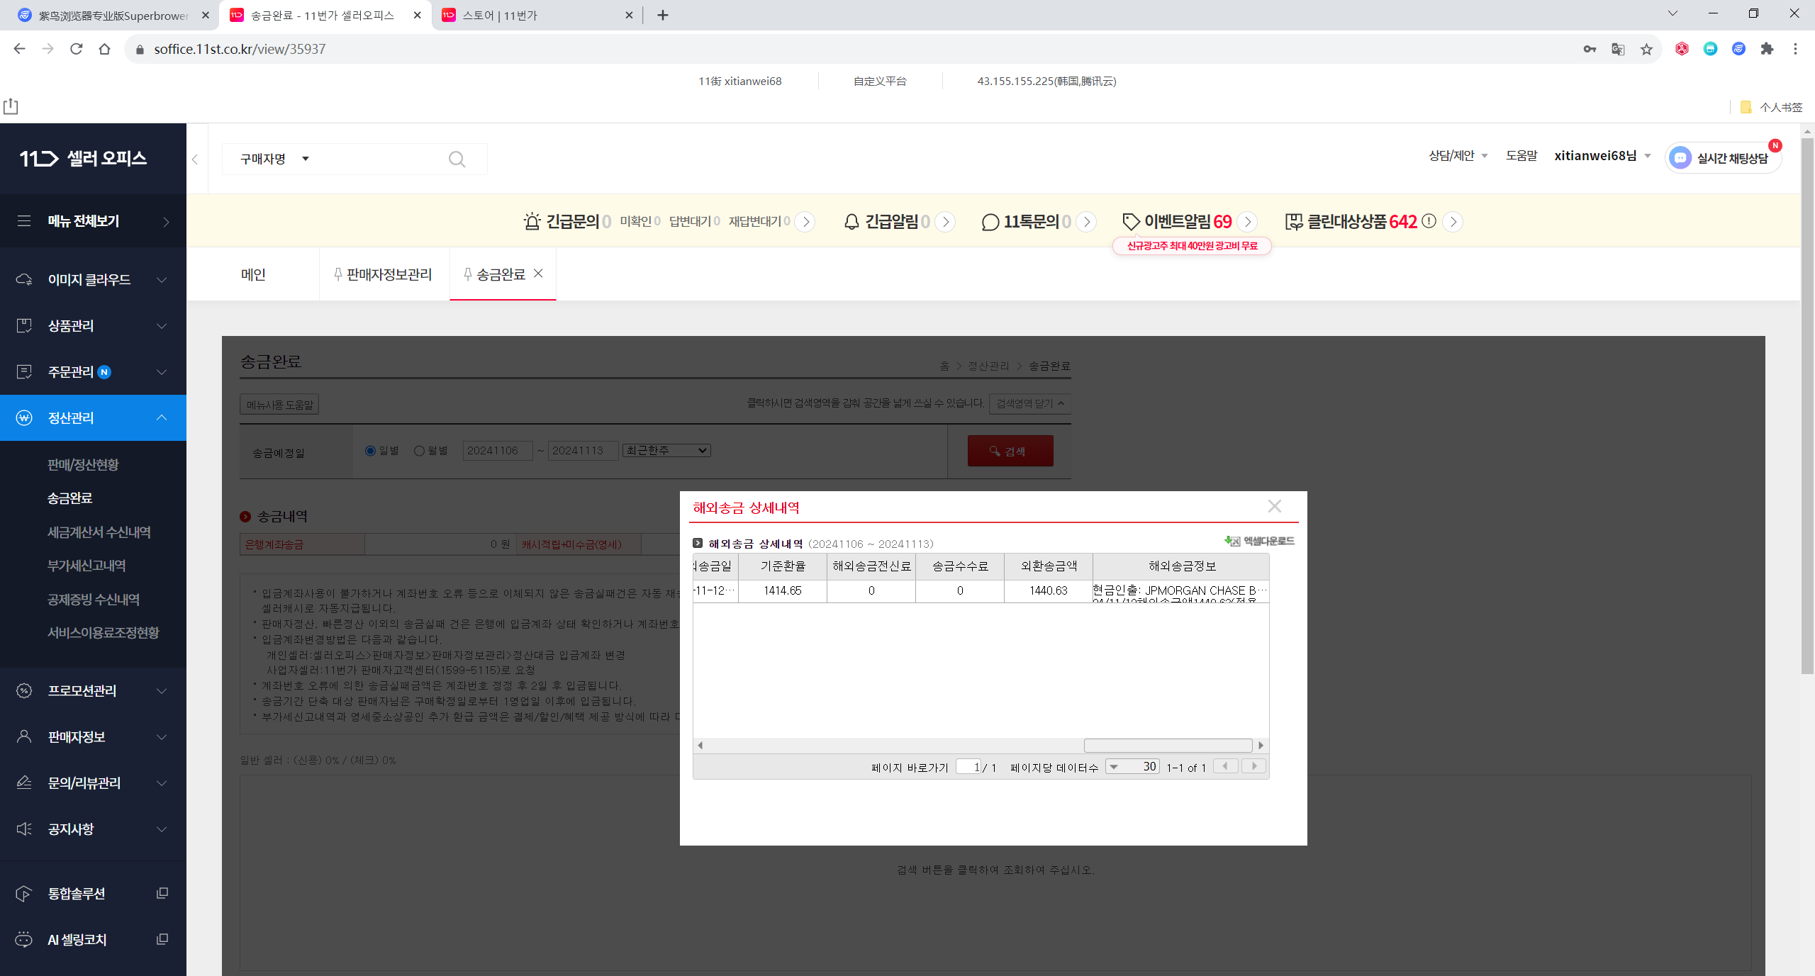Select the 일별 radio button

[370, 450]
